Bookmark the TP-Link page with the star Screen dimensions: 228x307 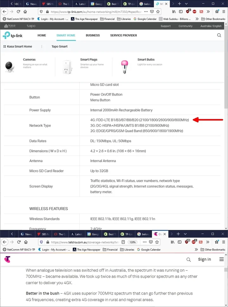coord(158,12)
